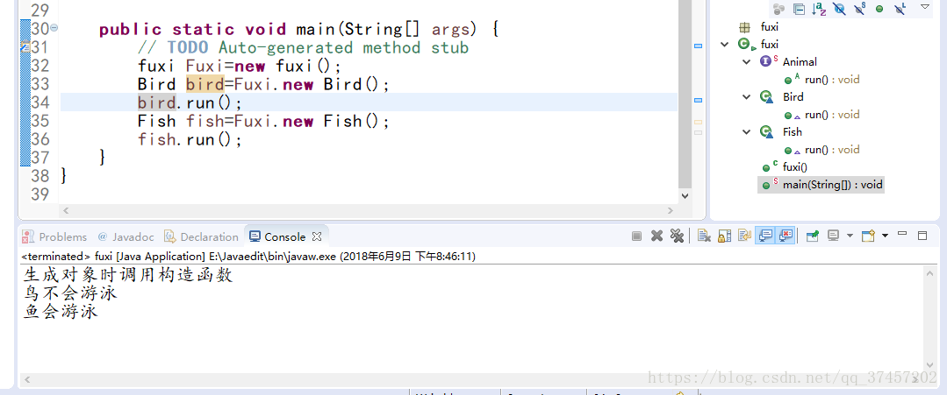Click the Open Console icon
Screen dimensions: 947x395
(x=868, y=236)
